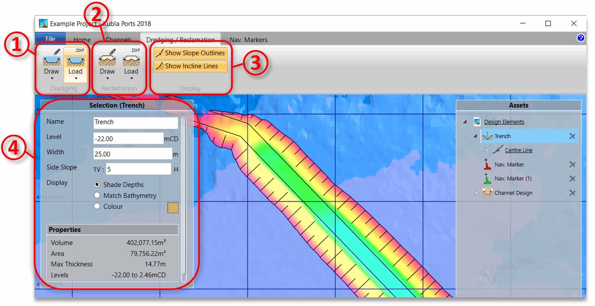Image resolution: width=595 pixels, height=306 pixels.
Task: Click the Width field showing 25.00
Action: pyautogui.click(x=132, y=154)
